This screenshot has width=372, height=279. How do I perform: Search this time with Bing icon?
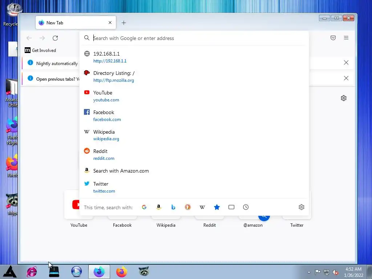coord(173,207)
